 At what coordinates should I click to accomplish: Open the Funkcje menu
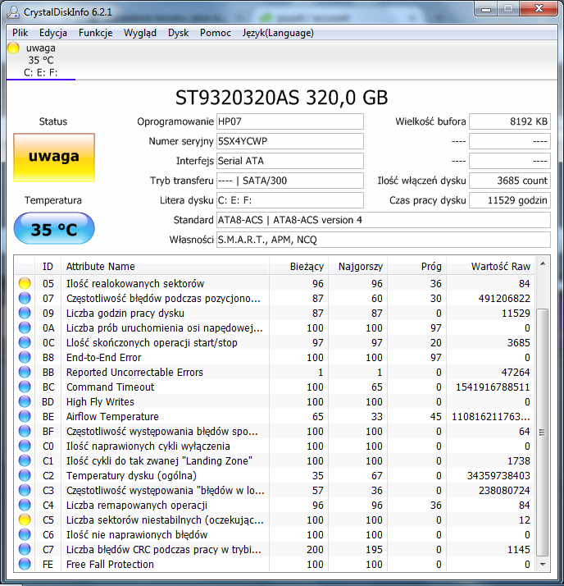(x=96, y=33)
